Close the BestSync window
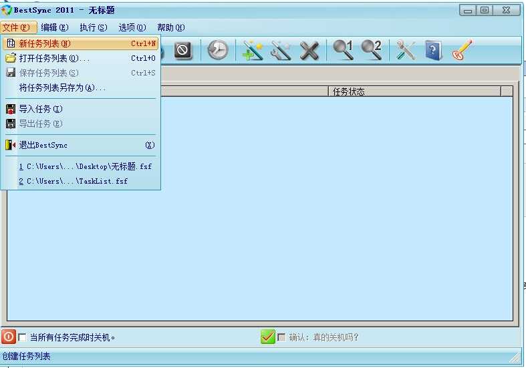This screenshot has height=368, width=526. tap(507, 11)
